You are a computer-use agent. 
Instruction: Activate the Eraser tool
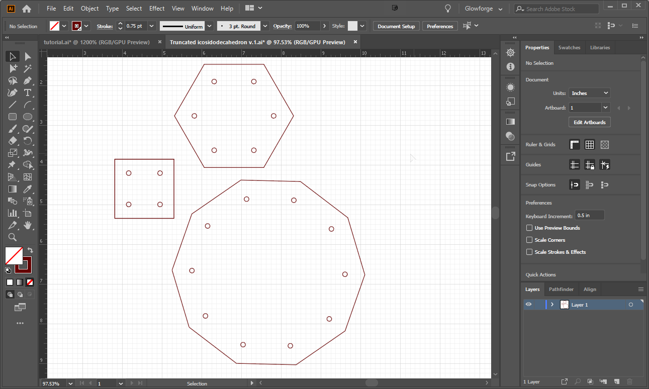point(13,141)
